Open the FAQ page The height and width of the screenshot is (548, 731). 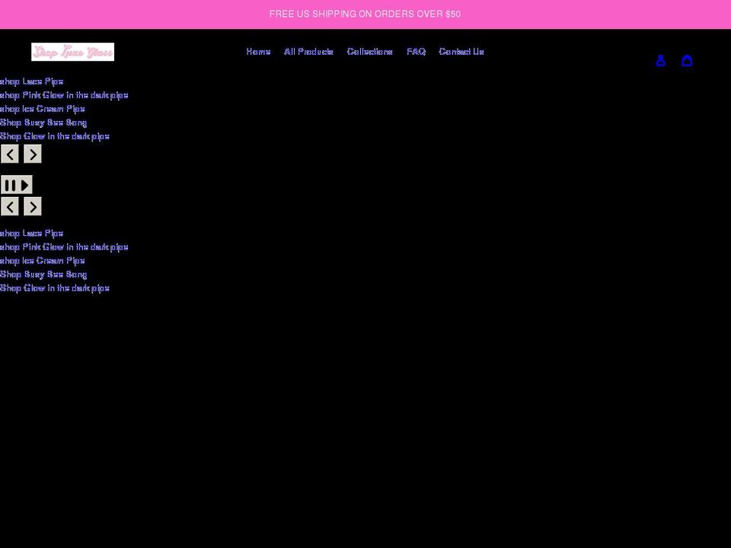(416, 52)
